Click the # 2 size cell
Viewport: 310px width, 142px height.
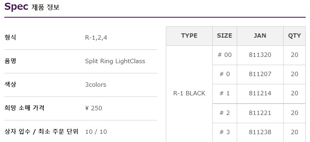click(x=225, y=113)
